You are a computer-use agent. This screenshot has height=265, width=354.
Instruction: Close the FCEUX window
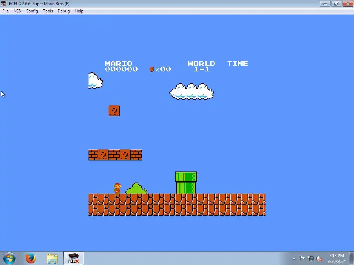point(348,3)
